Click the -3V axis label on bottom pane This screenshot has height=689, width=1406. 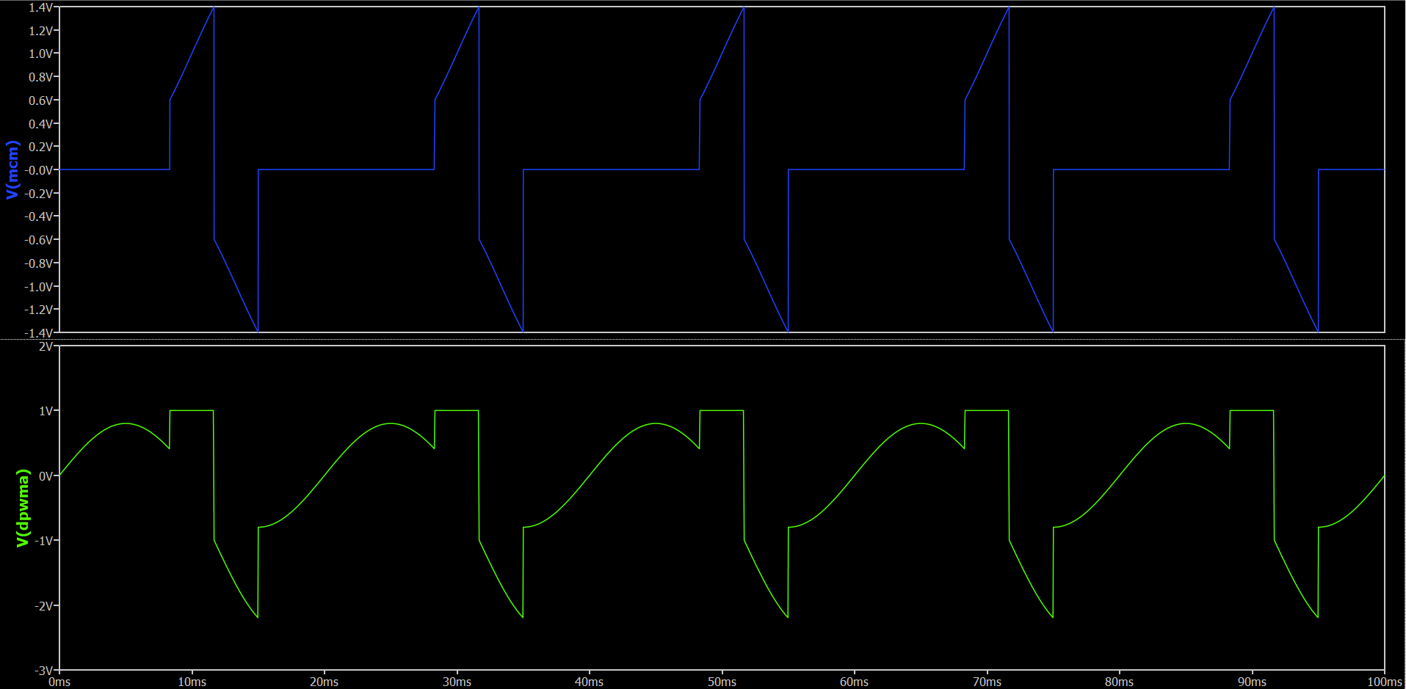coord(43,670)
